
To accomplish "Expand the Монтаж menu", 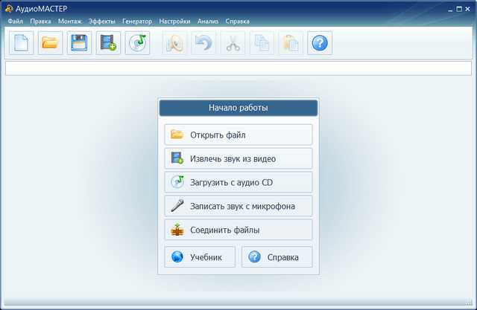I will click(x=70, y=22).
